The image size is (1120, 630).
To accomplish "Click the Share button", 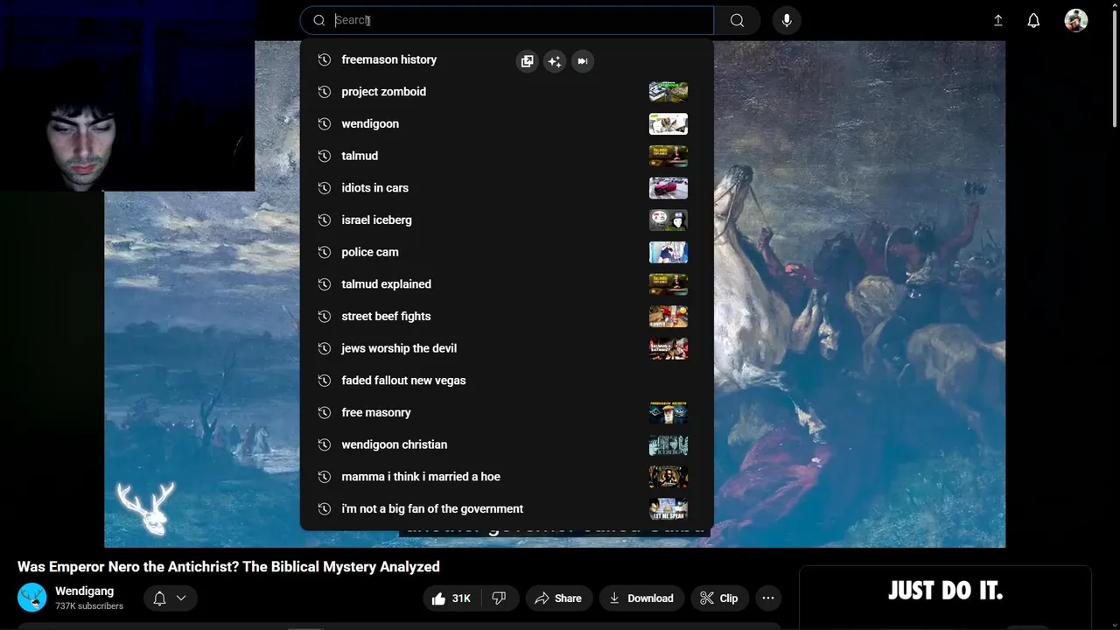I will (x=558, y=598).
